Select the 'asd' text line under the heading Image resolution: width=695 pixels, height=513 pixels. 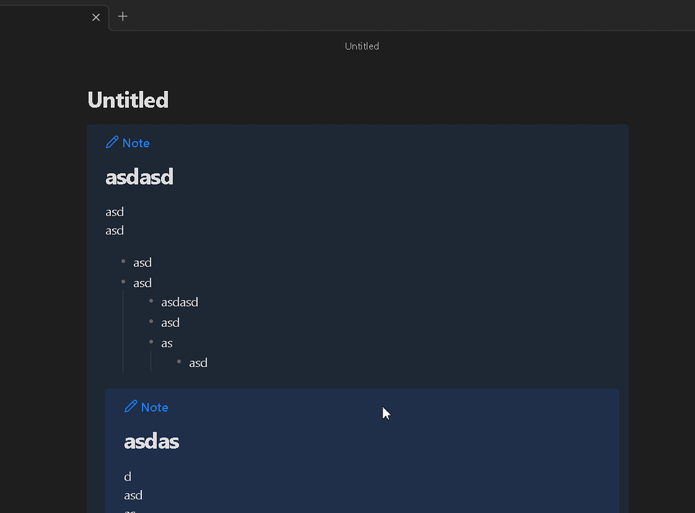114,211
